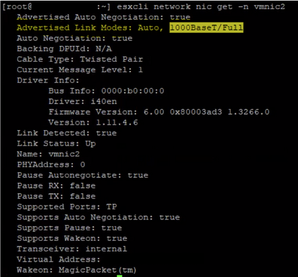Click the Wakeon MagicPacket(tm) line

pyautogui.click(x=76, y=270)
